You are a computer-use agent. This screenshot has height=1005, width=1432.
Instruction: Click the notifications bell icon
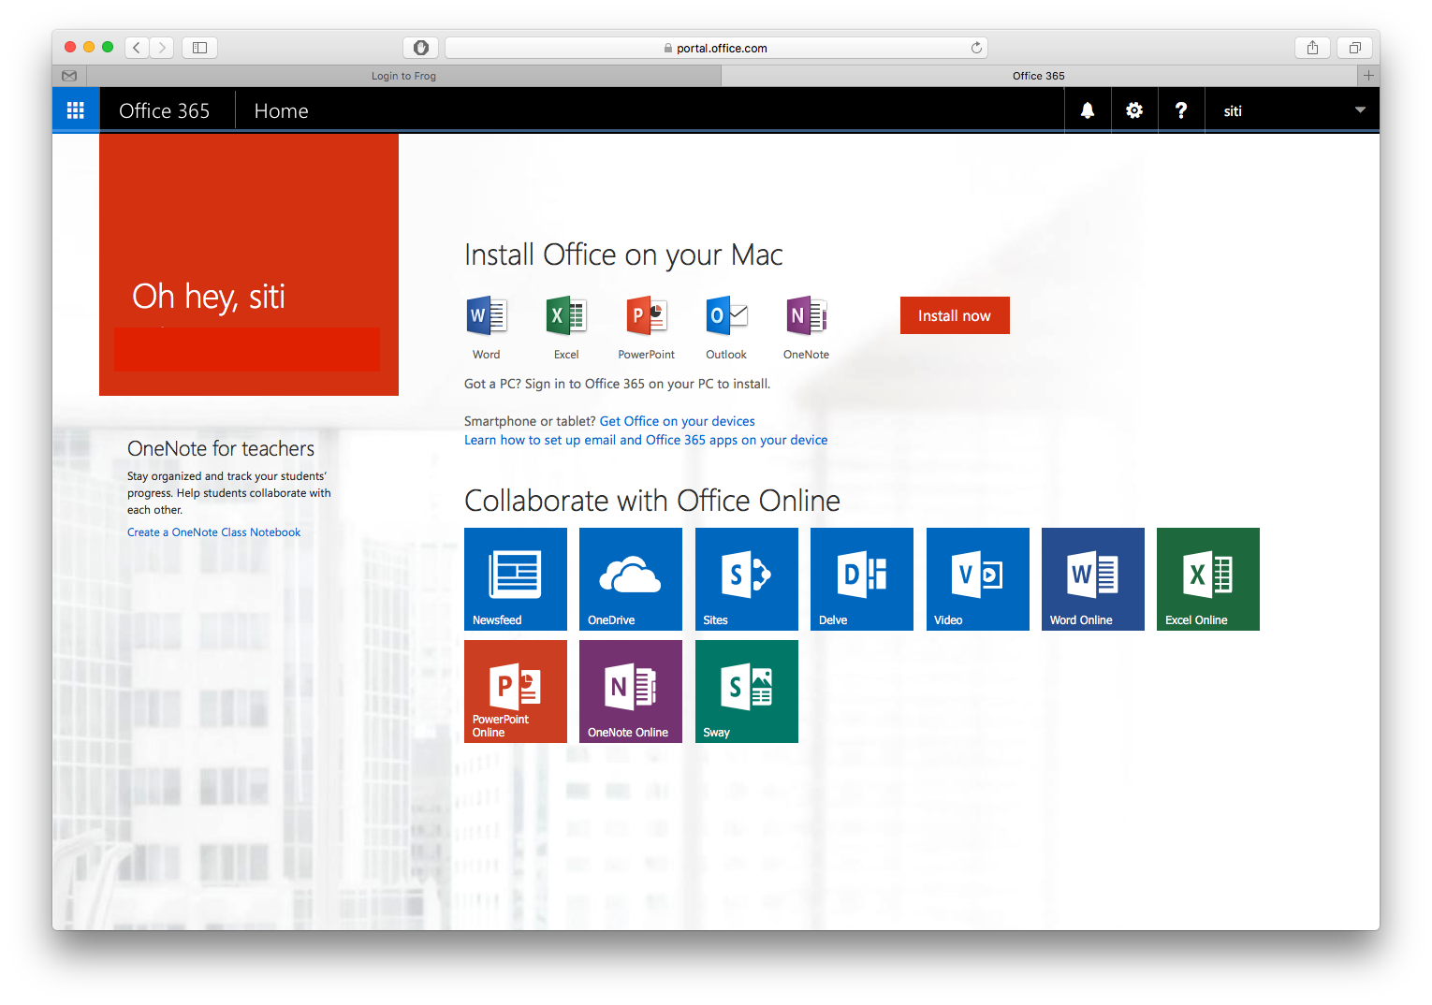pos(1087,109)
